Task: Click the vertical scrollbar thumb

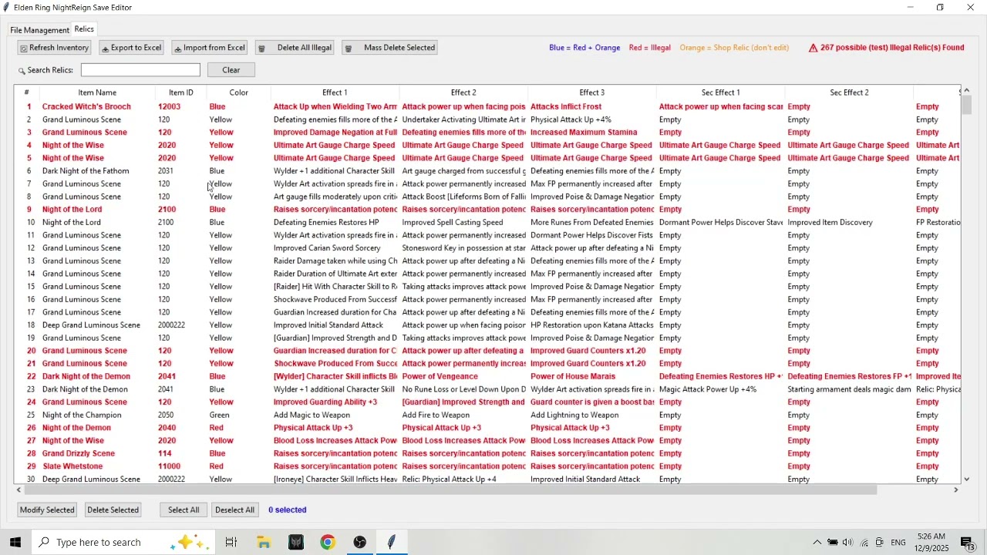Action: [967, 106]
